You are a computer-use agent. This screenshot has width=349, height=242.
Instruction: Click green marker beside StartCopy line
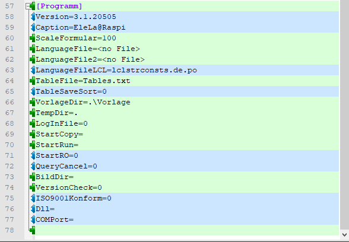click(x=33, y=134)
